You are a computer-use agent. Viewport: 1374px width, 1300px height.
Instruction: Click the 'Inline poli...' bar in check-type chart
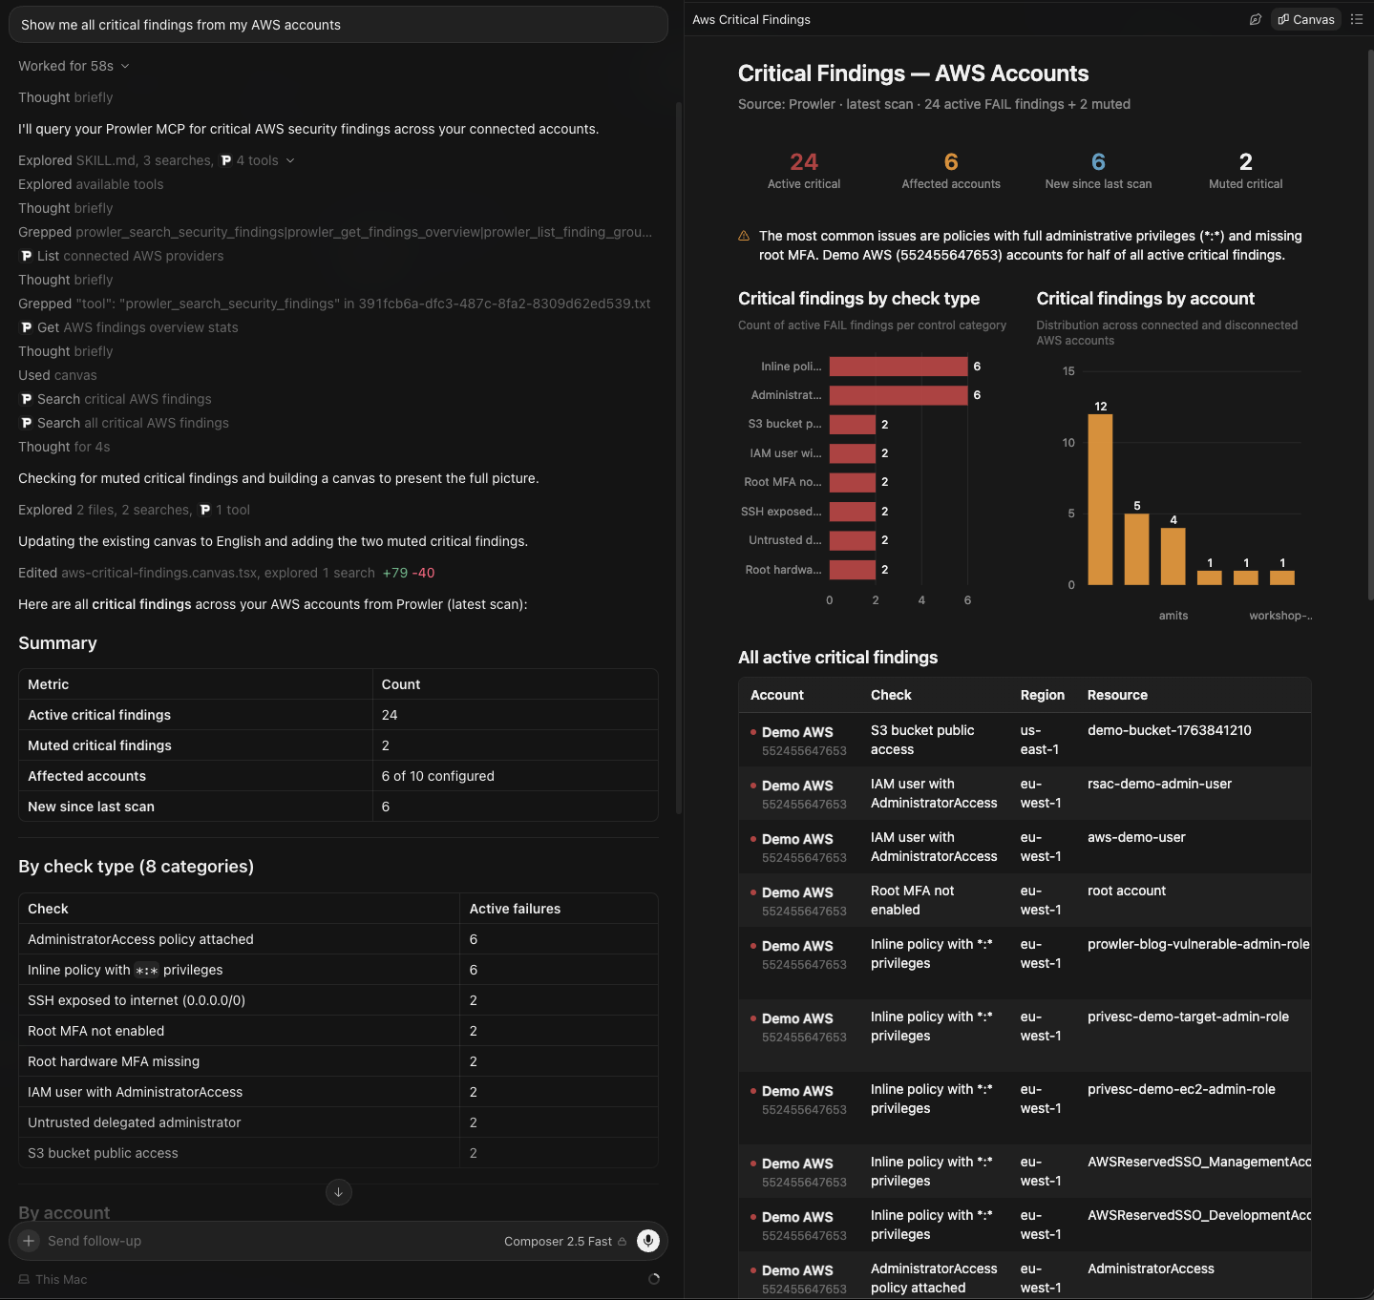point(898,367)
